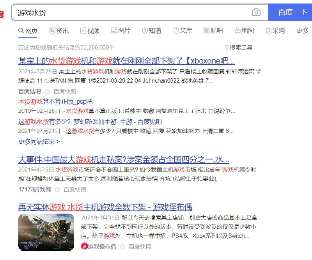Open the first result about 水货游戏机 delisting
The image size is (312, 260).
click(x=125, y=61)
